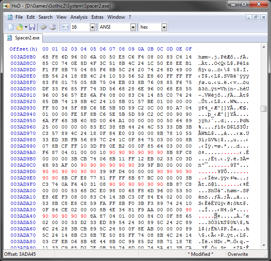Click the Save disk icon

click(32, 27)
